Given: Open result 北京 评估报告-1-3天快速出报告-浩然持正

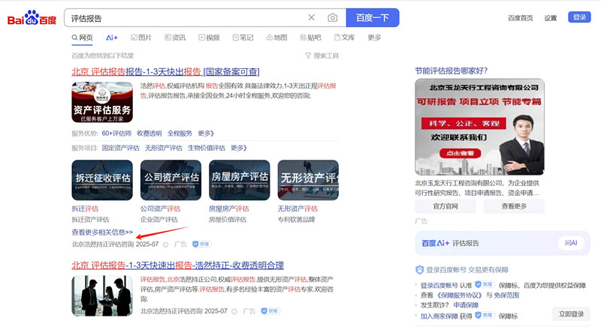Looking at the screenshot, I should (x=178, y=265).
